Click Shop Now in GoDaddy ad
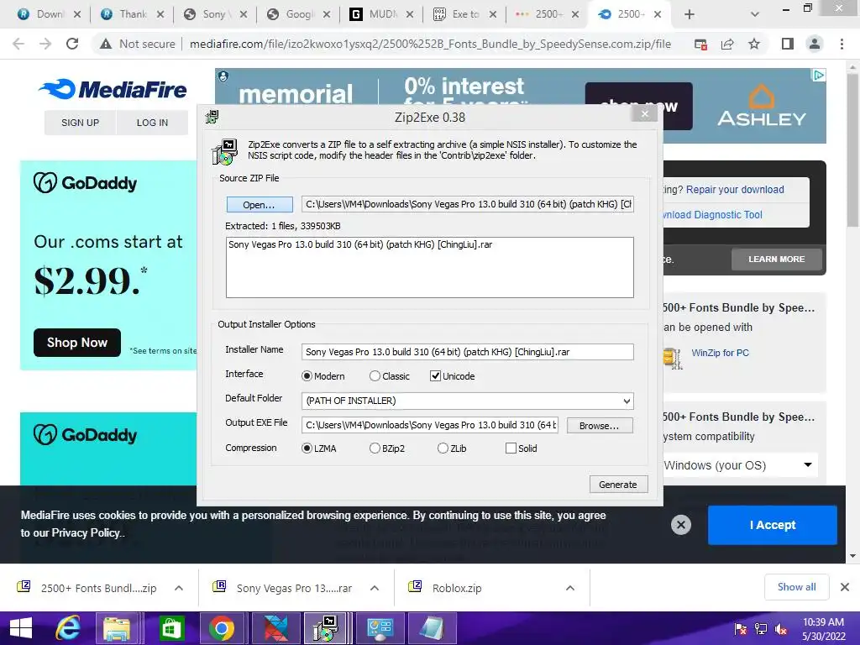The image size is (860, 645). coord(76,343)
